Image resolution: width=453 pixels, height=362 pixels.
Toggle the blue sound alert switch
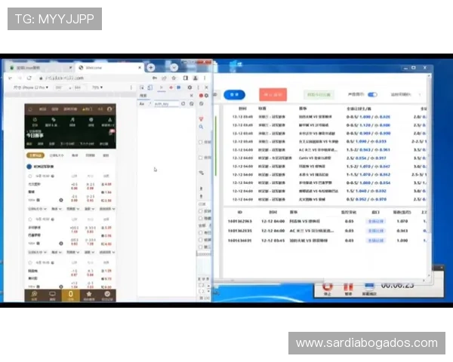(x=372, y=94)
